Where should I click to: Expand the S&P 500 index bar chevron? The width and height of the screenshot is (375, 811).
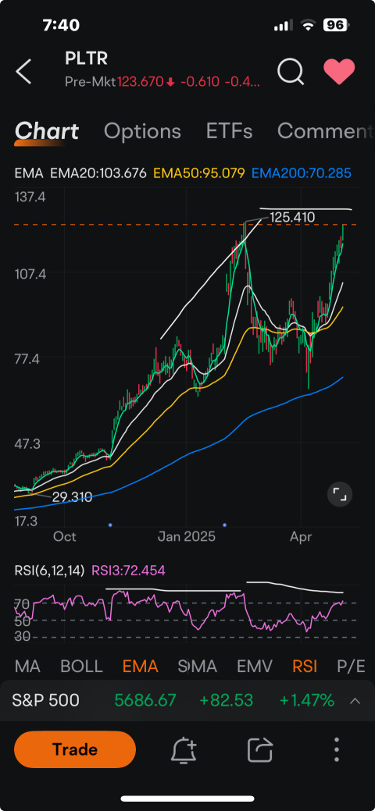(355, 702)
